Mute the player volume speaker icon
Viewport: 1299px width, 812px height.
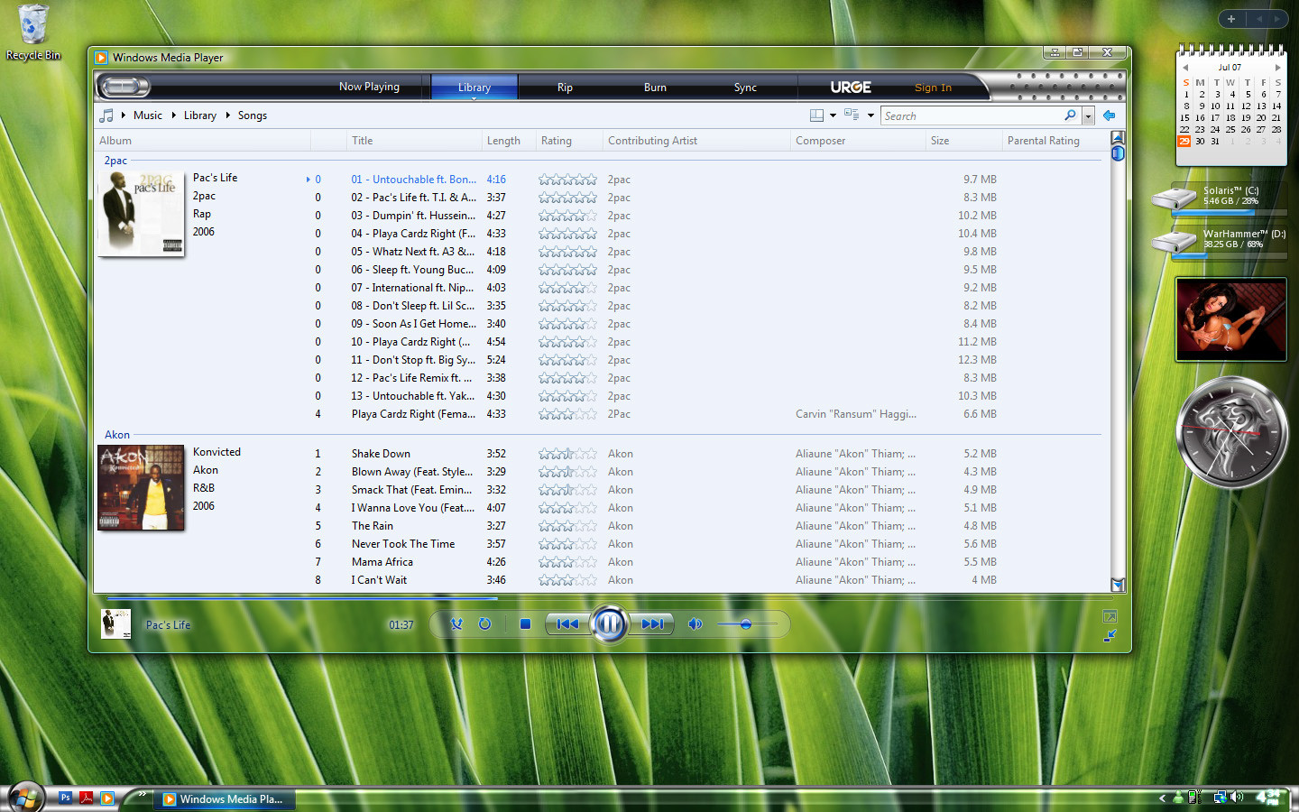(x=695, y=623)
